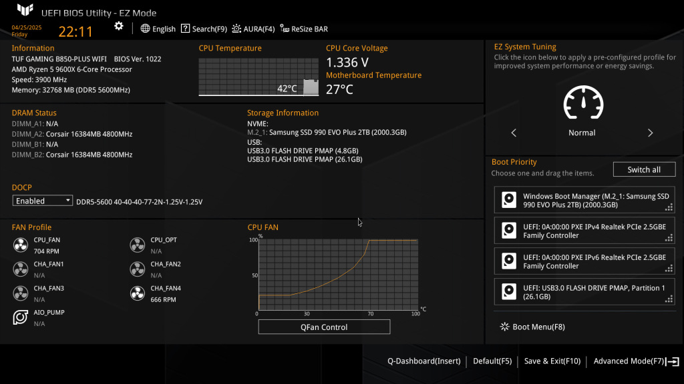684x384 pixels.
Task: Select the CHA_FAN3 fan icon
Action: (21, 293)
